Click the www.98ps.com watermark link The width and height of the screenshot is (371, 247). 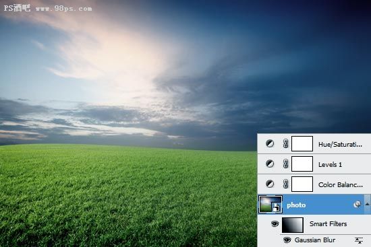tap(63, 9)
